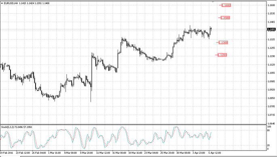The height and width of the screenshot is (157, 277).
Task: Click the 26 Feb 04:00 time label
Action: click(x=39, y=153)
